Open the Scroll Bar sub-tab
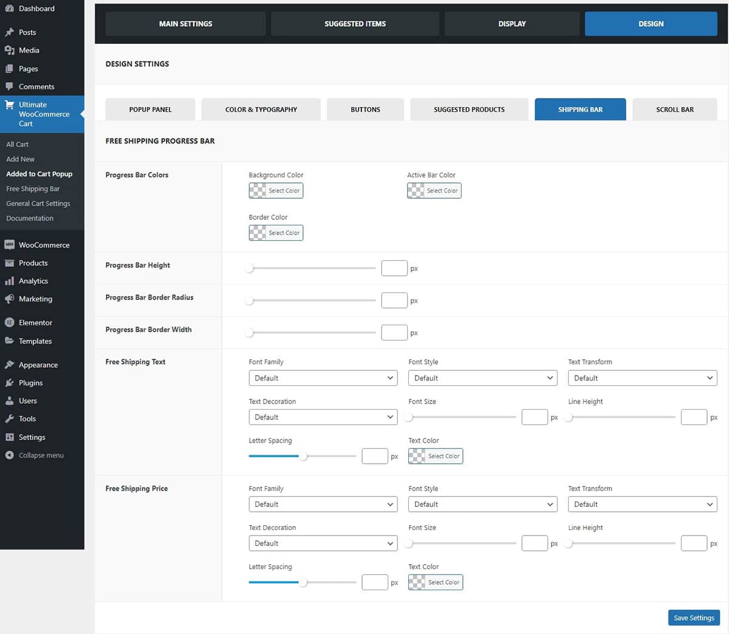This screenshot has height=634, width=729. [675, 109]
